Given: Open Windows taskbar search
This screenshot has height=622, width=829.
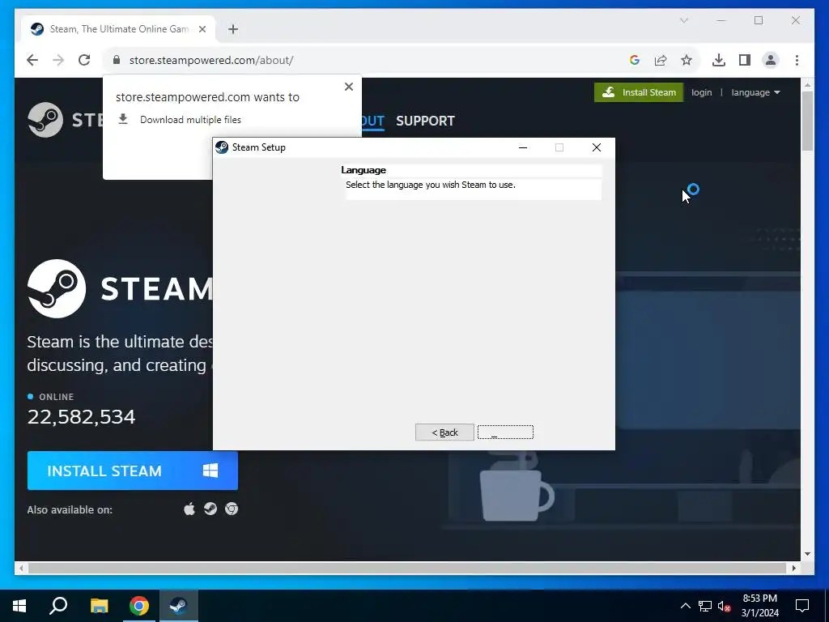Looking at the screenshot, I should [58, 606].
